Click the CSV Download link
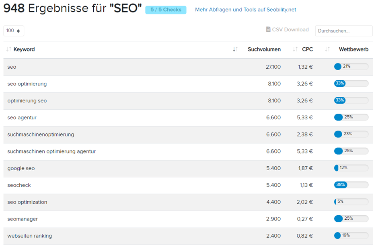This screenshot has width=378, height=249. 290,30
